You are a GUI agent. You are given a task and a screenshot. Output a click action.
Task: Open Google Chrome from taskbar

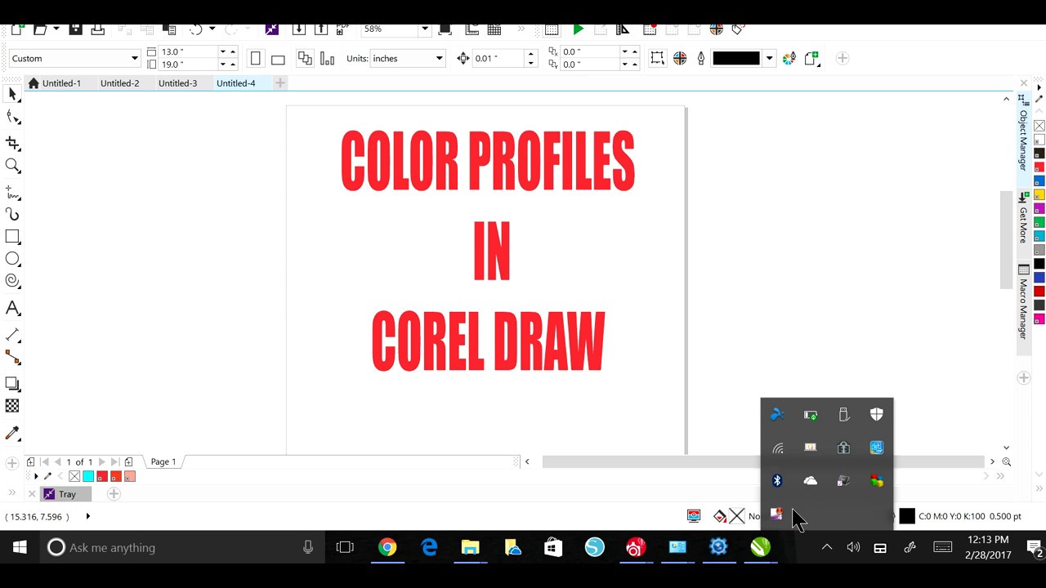(387, 547)
